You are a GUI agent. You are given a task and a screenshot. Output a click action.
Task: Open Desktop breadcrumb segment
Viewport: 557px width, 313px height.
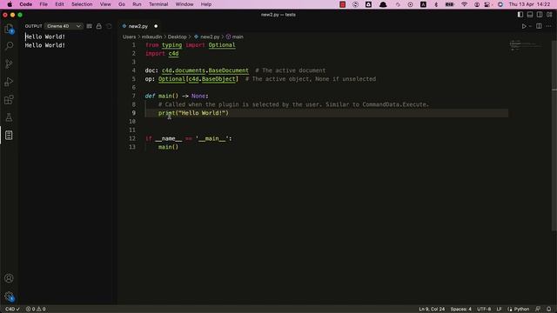pyautogui.click(x=177, y=37)
